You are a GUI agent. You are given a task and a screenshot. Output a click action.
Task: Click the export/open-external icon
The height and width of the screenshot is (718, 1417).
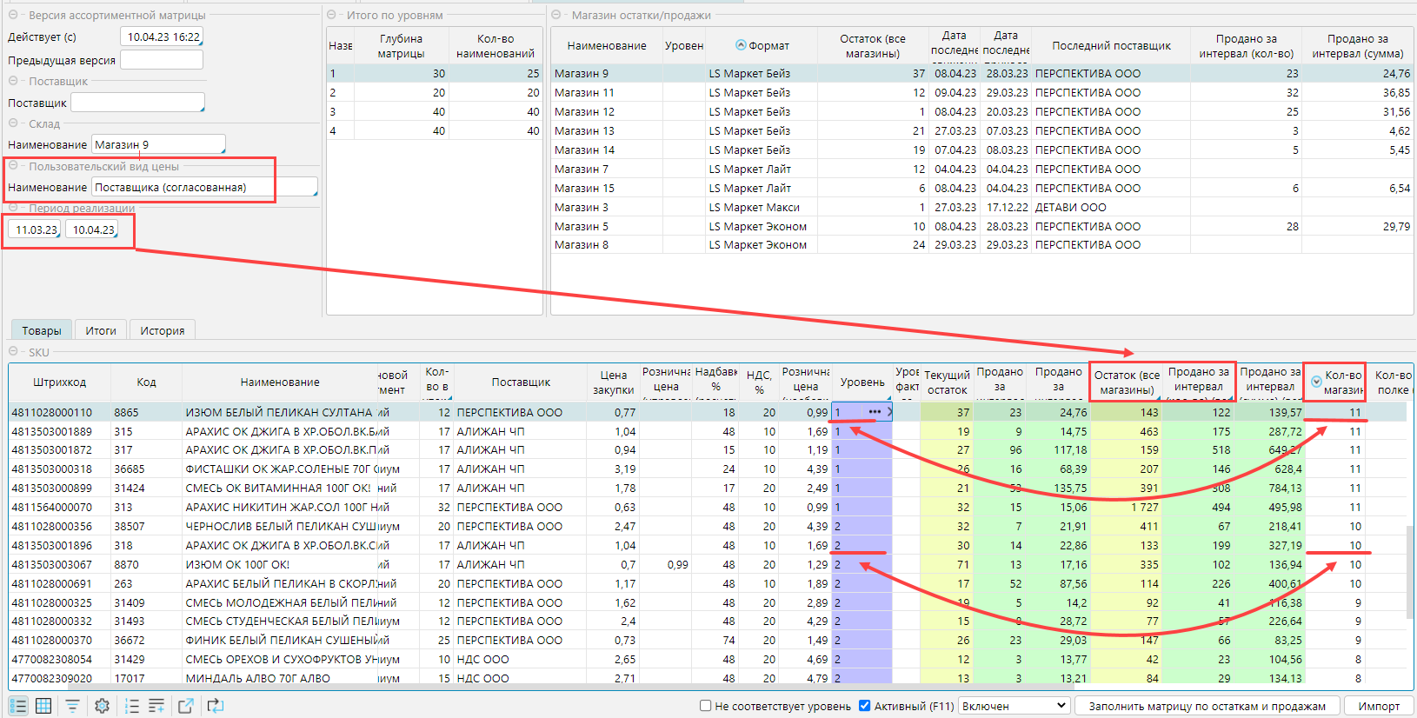pos(186,706)
